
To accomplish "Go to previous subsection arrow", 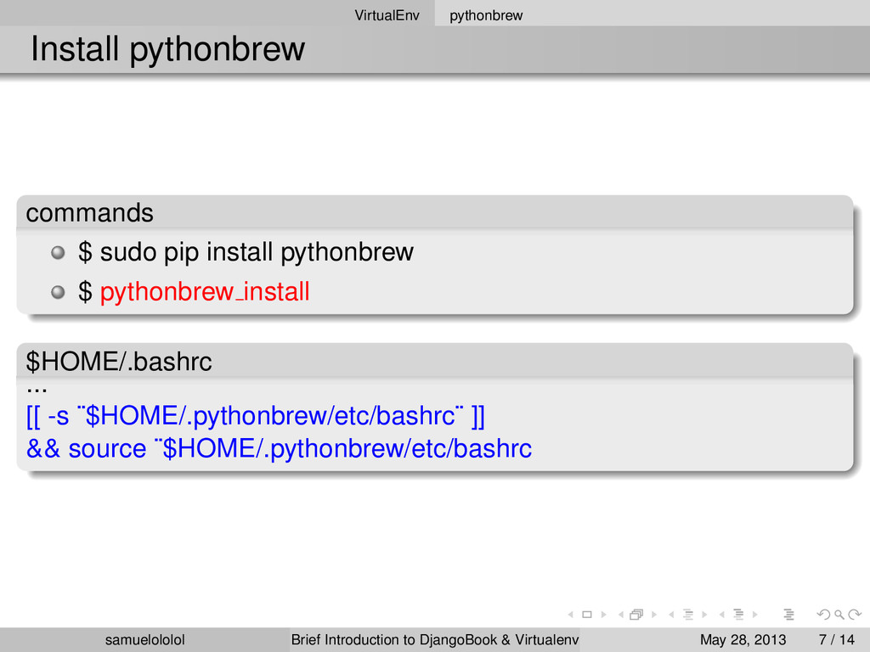I will tap(671, 615).
